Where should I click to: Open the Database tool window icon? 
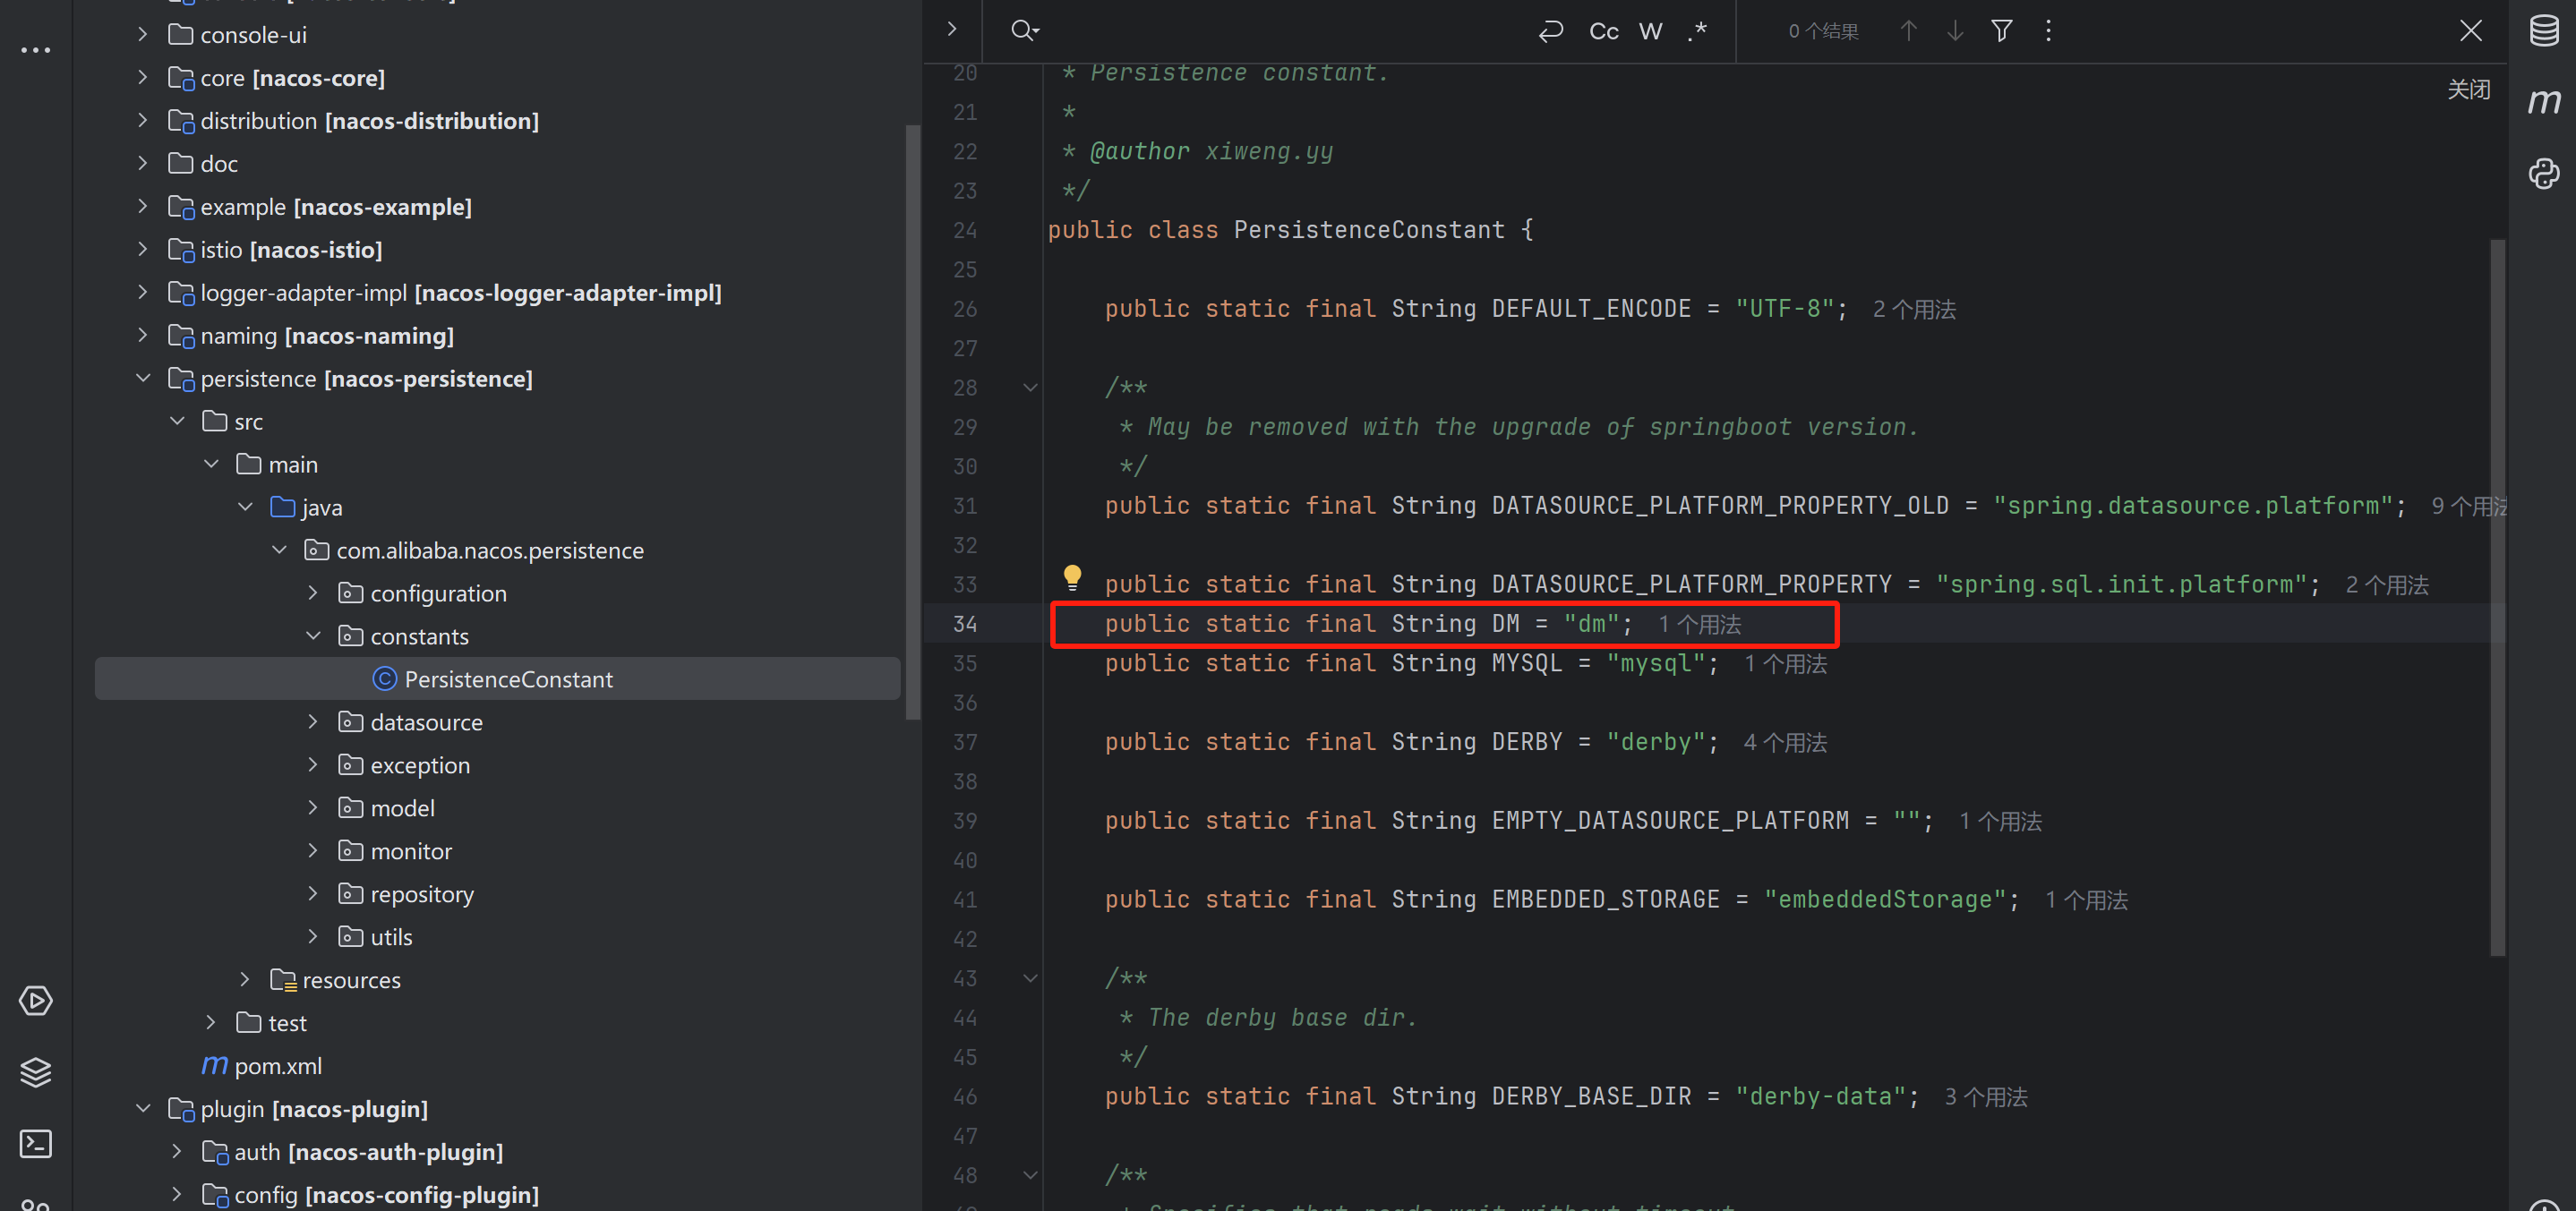pyautogui.click(x=2544, y=31)
